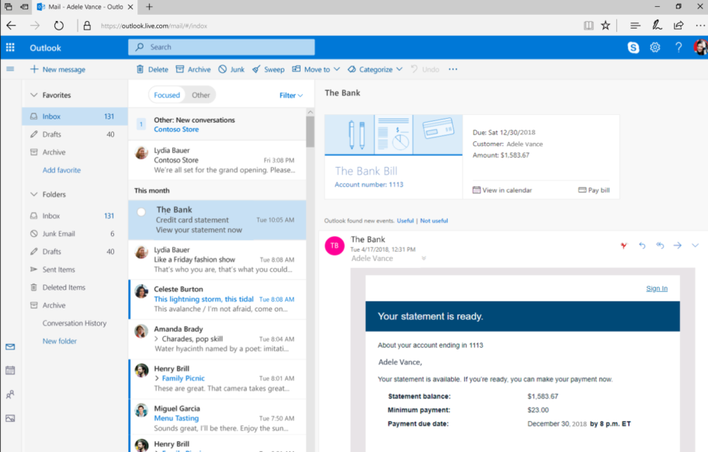
Task: Click New folder link
Action: [x=60, y=342]
